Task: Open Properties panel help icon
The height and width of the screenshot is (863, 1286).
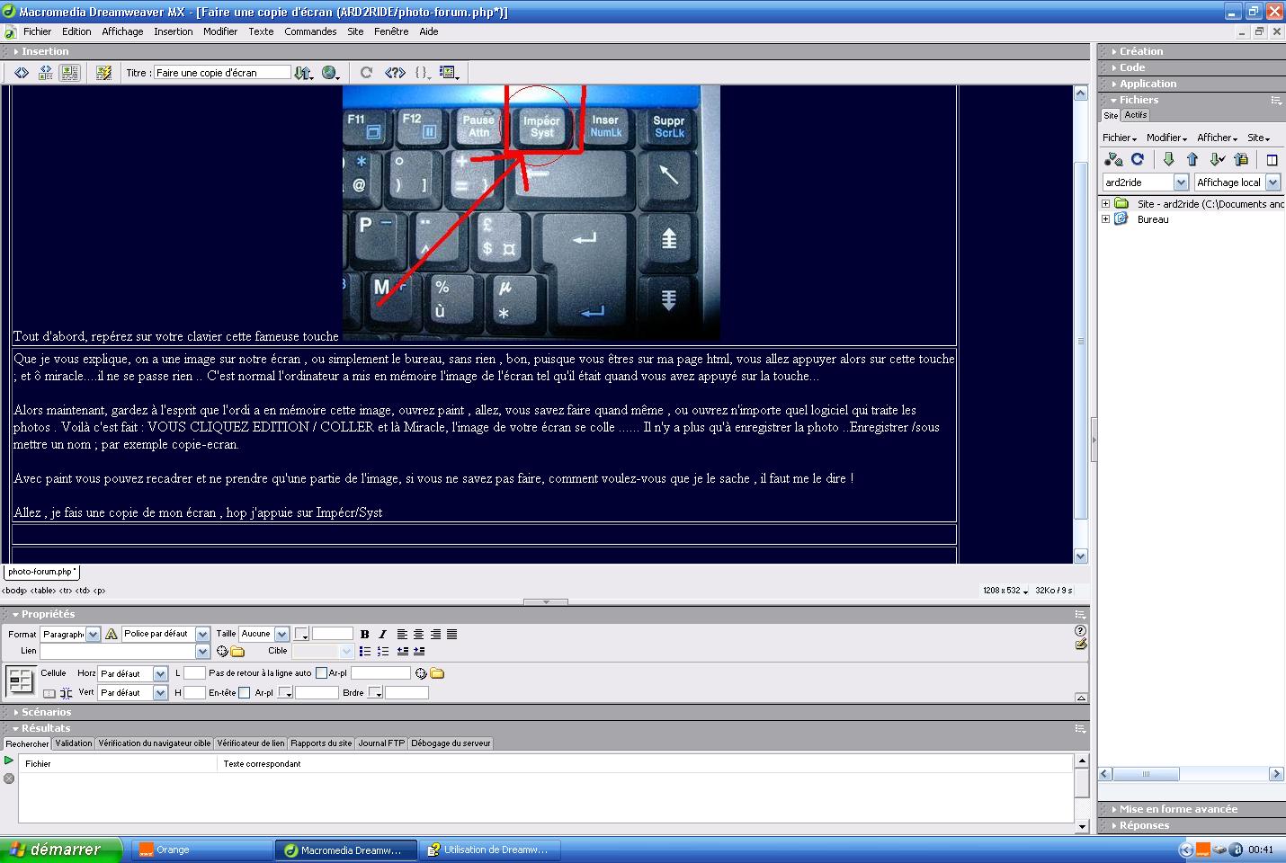Action: coord(1080,630)
